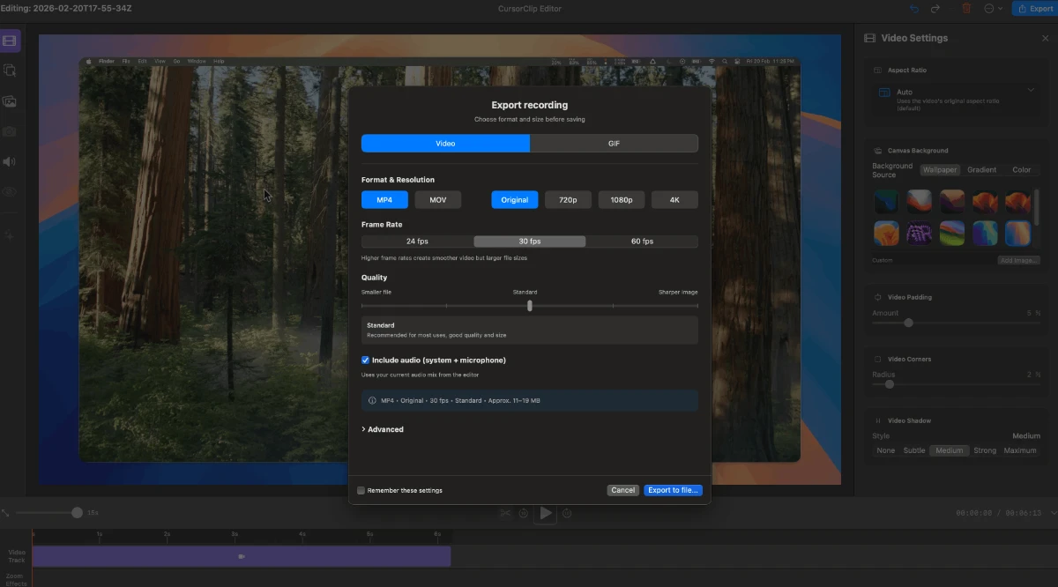The width and height of the screenshot is (1058, 587).
Task: Select the cursor settings sidebar icon
Action: pyautogui.click(x=10, y=71)
